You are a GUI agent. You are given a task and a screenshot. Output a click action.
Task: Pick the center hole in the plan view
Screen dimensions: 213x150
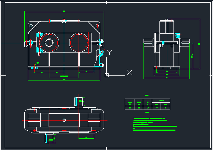(64, 120)
